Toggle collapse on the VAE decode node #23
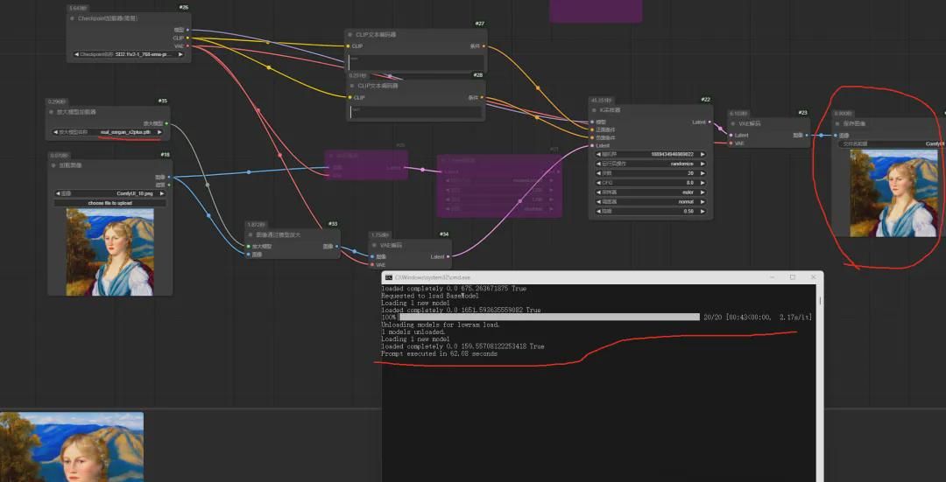The height and width of the screenshot is (482, 946). coord(733,124)
